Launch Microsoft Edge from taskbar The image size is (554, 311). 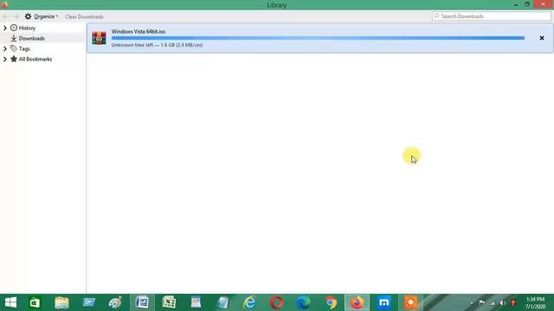303,302
